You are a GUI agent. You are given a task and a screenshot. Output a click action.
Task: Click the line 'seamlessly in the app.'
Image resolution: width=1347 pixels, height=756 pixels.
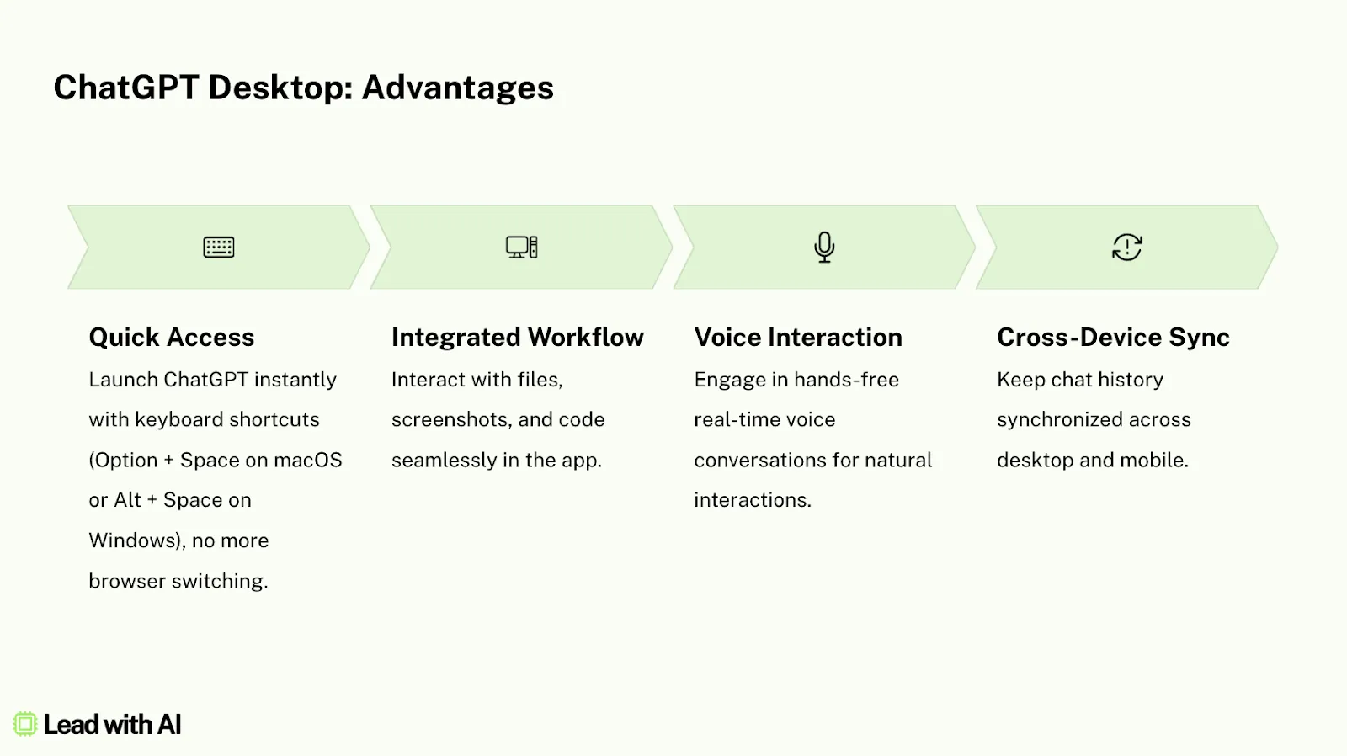coord(497,460)
